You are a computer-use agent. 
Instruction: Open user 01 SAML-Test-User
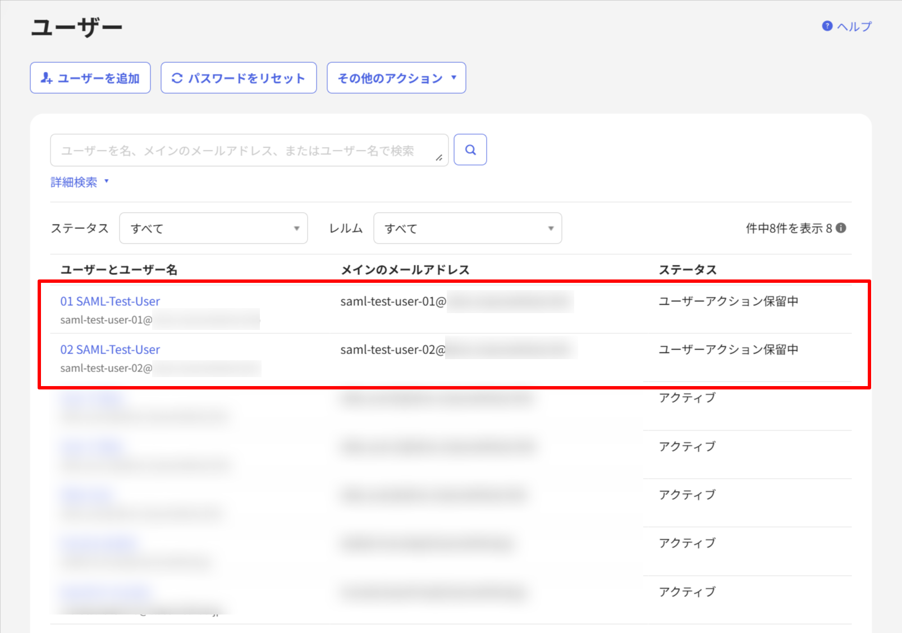pyautogui.click(x=110, y=301)
